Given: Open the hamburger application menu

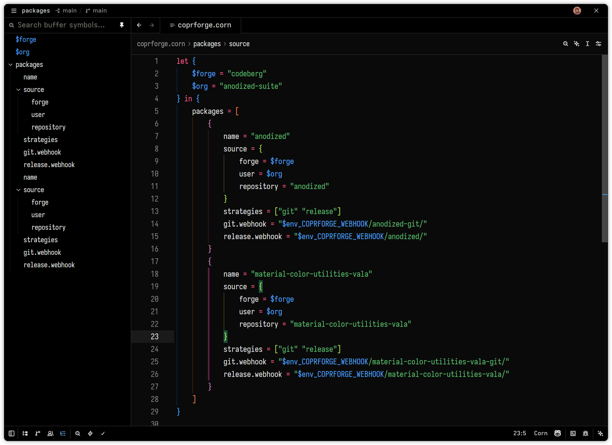Looking at the screenshot, I should point(14,11).
